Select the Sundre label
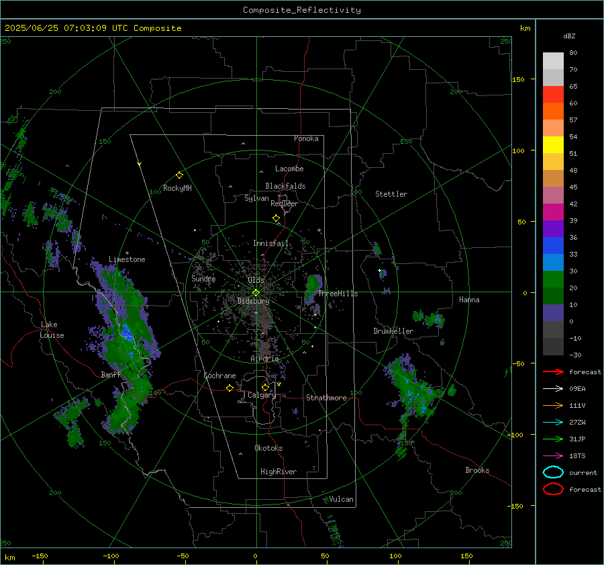 point(203,279)
